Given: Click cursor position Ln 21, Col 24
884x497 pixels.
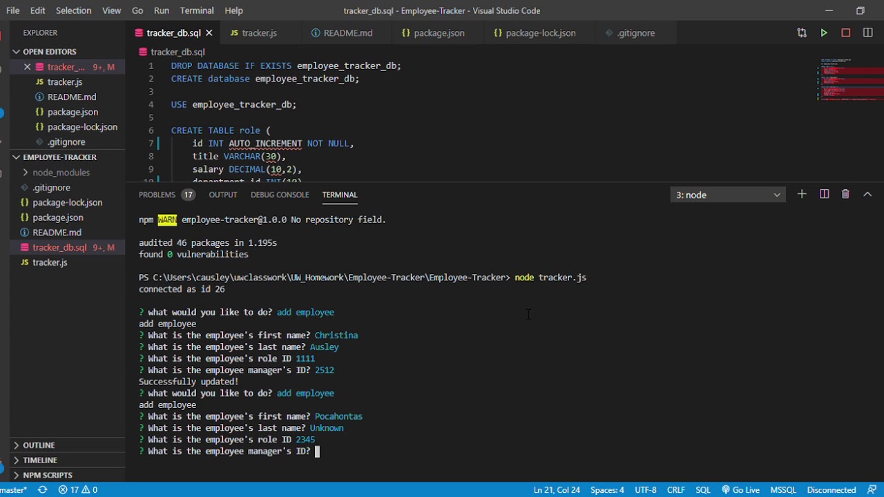Looking at the screenshot, I should click(556, 489).
